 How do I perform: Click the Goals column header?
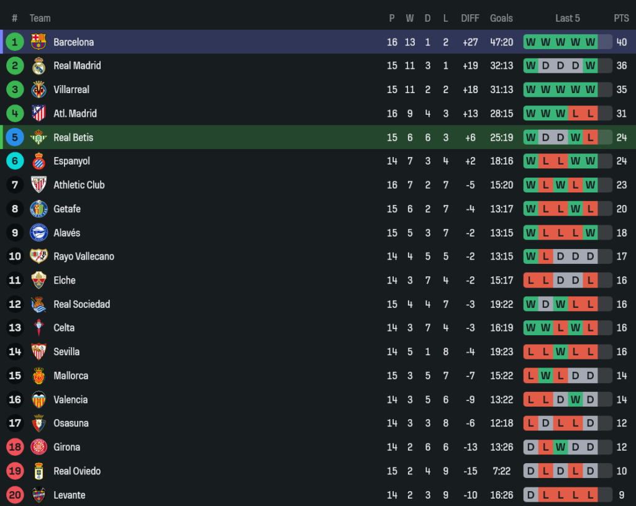click(x=501, y=18)
